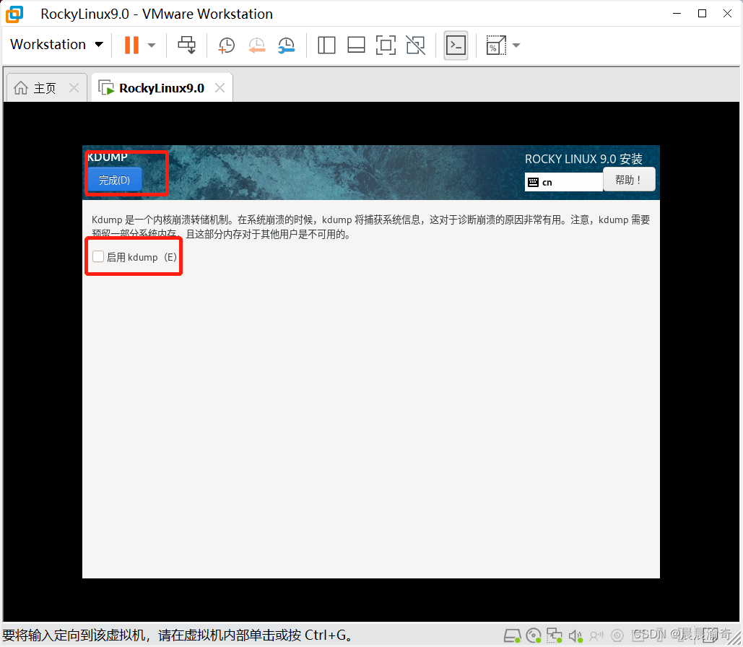Click the ROCKY LINUX 9.0 安装 title
The width and height of the screenshot is (743, 647).
click(583, 159)
